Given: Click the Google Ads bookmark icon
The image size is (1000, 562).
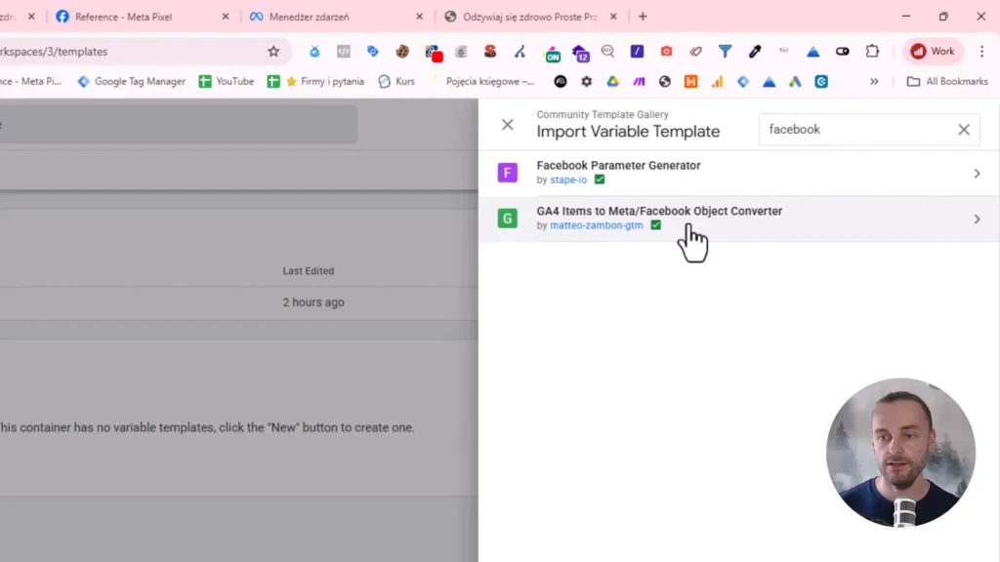Looking at the screenshot, I should (x=795, y=82).
